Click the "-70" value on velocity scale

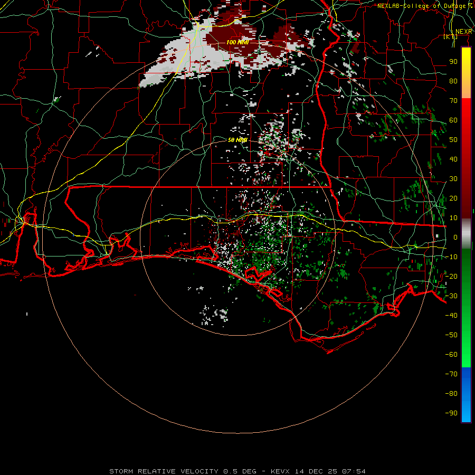451,374
